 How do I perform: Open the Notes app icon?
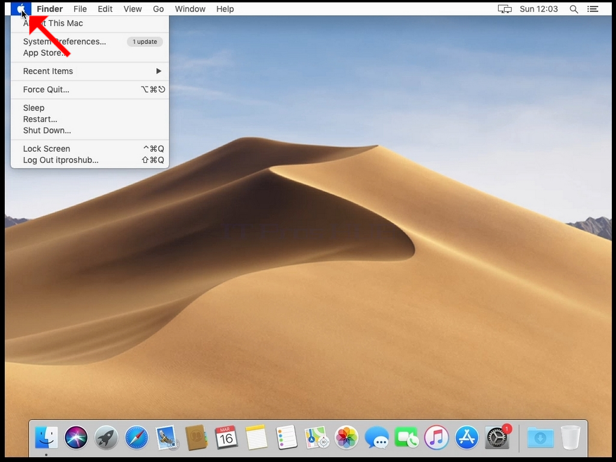pos(257,437)
